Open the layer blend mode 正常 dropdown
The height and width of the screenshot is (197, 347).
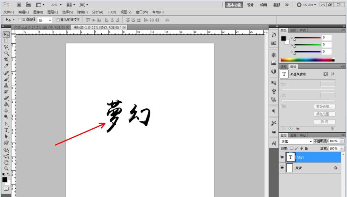296,141
